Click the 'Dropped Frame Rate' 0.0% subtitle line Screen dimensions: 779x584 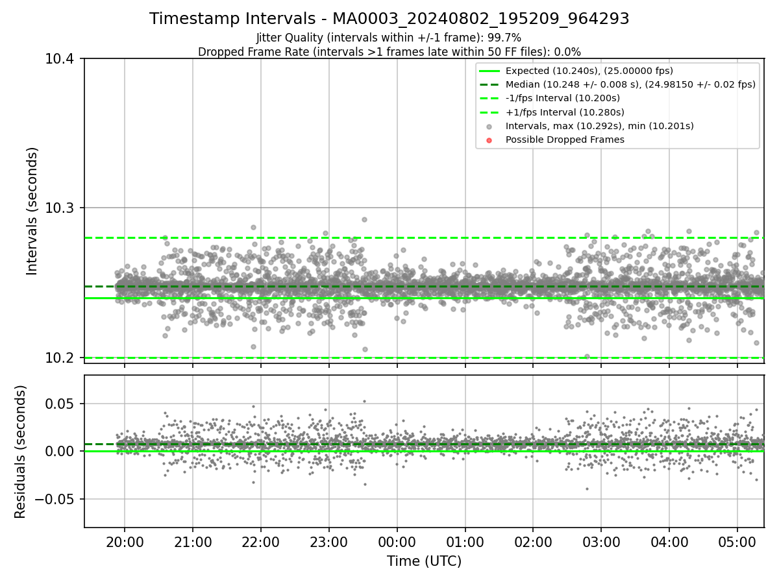[x=389, y=51]
